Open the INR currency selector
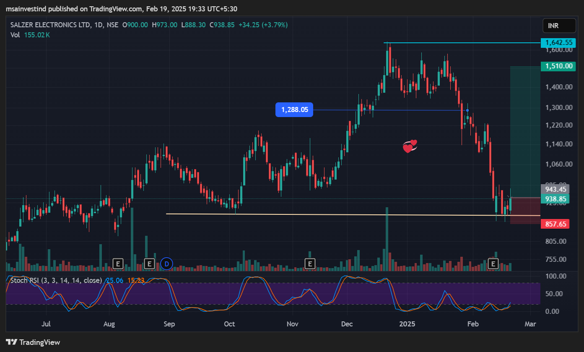This screenshot has width=584, height=352. tap(559, 26)
